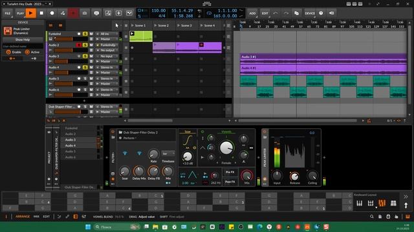Open the ADD menu
The height and width of the screenshot is (232, 414).
pyautogui.click(x=252, y=13)
